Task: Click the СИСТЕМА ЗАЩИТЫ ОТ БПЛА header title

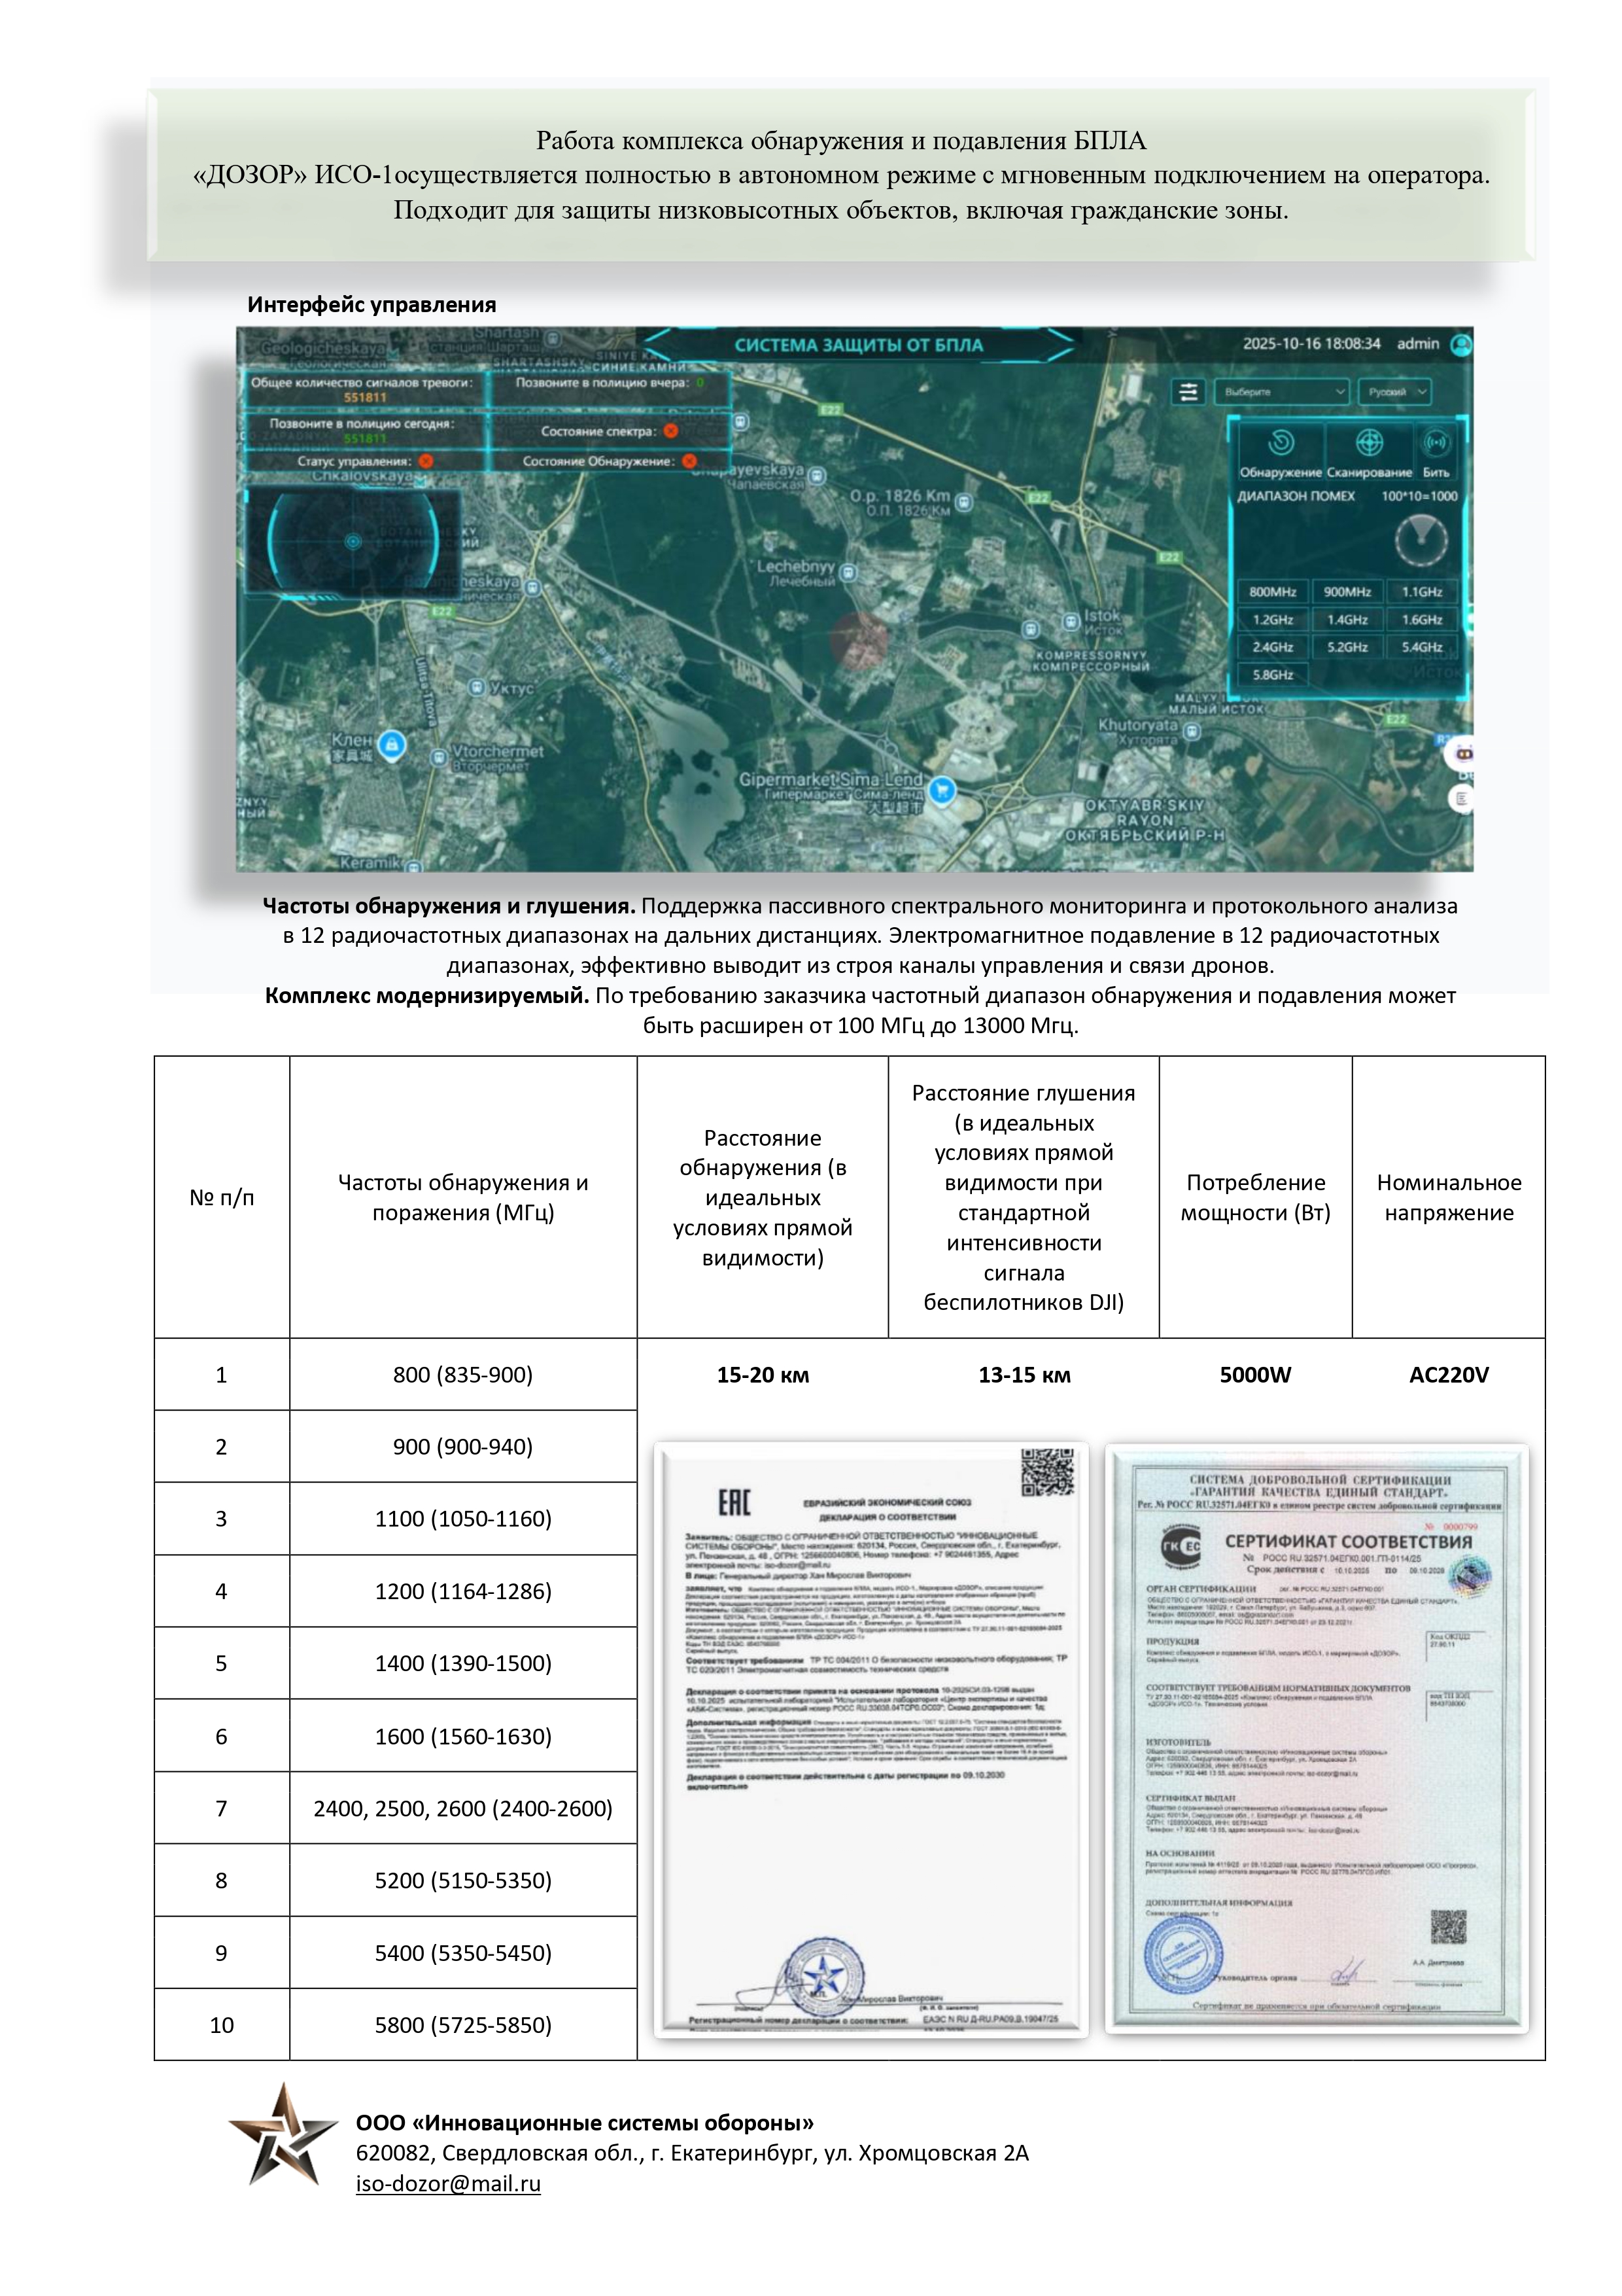Action: (x=859, y=345)
